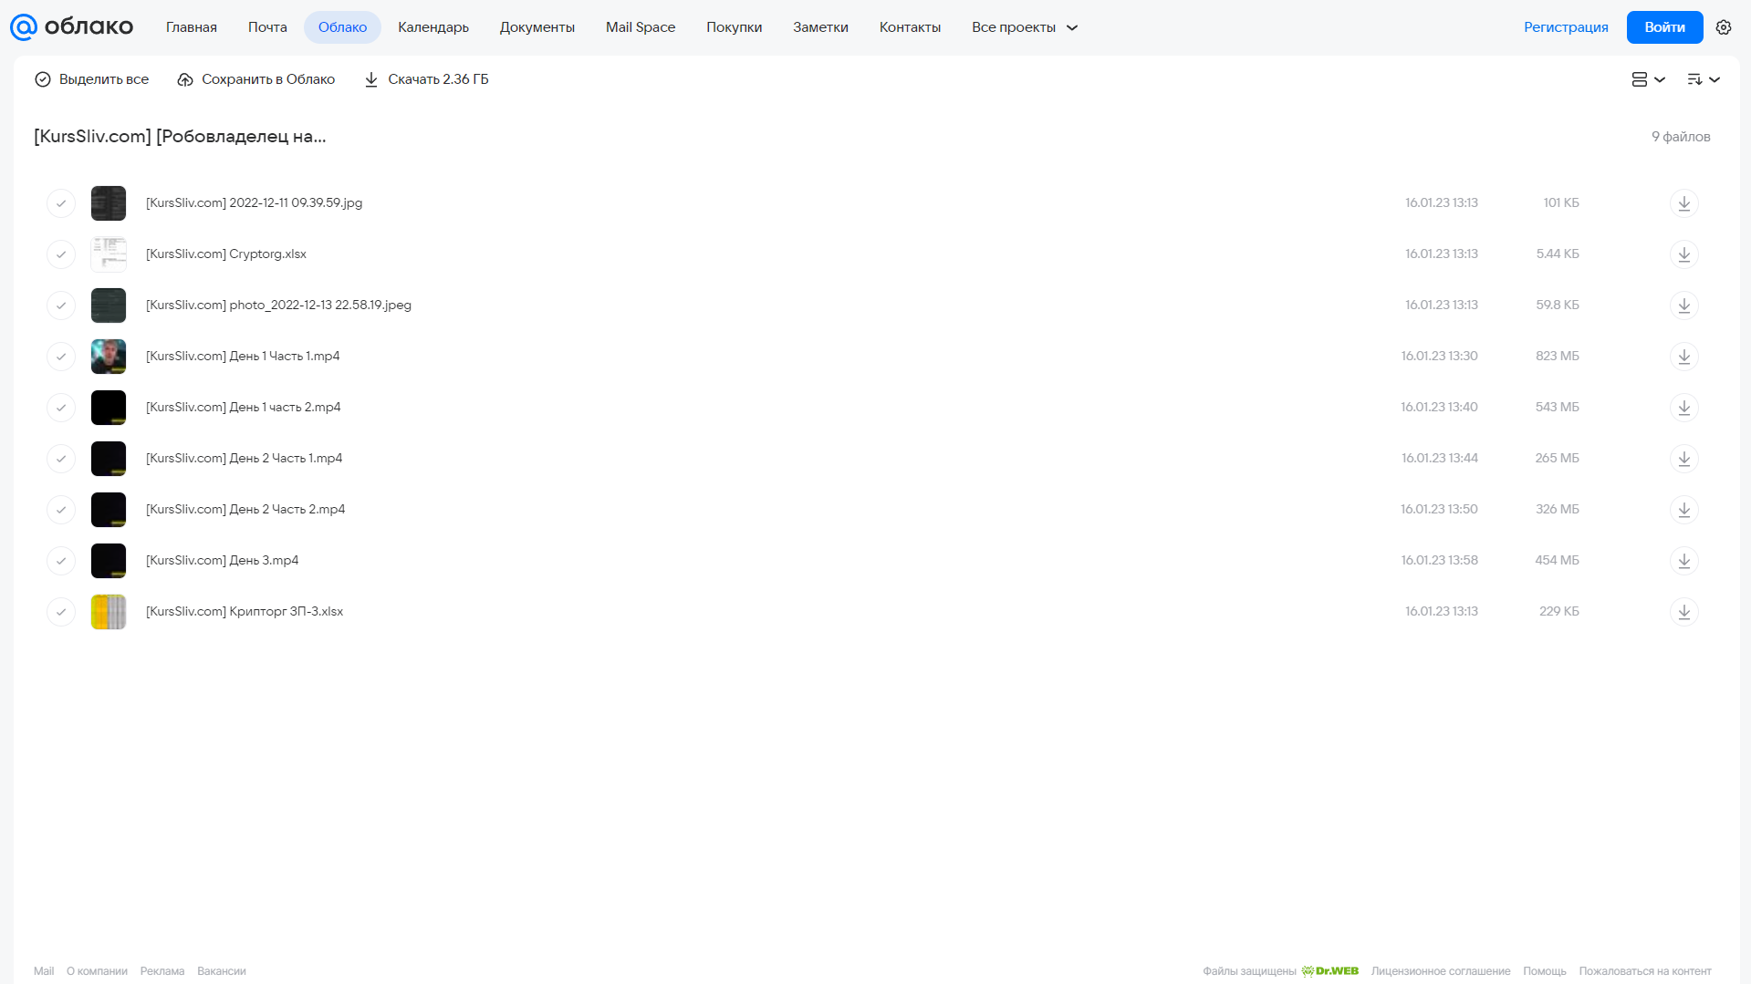Screen dimensions: 1751x984
Task: Click download icon for Крипторг ЗП-3.xlsx
Action: click(x=1683, y=612)
